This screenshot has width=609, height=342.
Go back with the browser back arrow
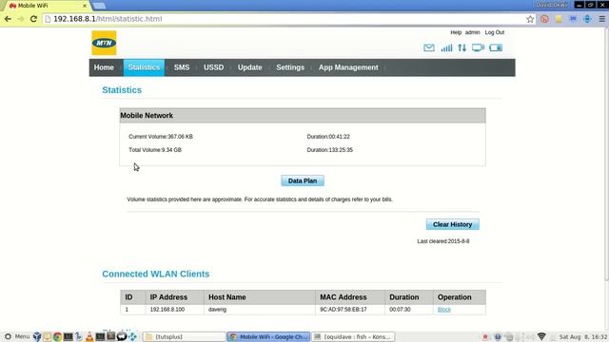pos(8,19)
